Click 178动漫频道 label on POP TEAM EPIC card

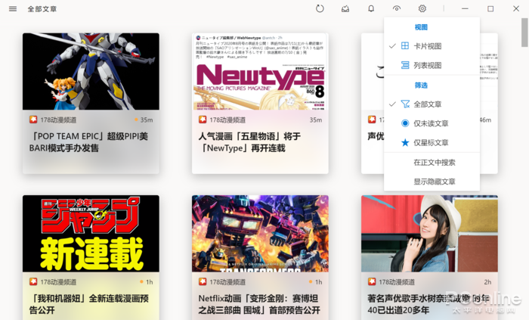pos(58,120)
